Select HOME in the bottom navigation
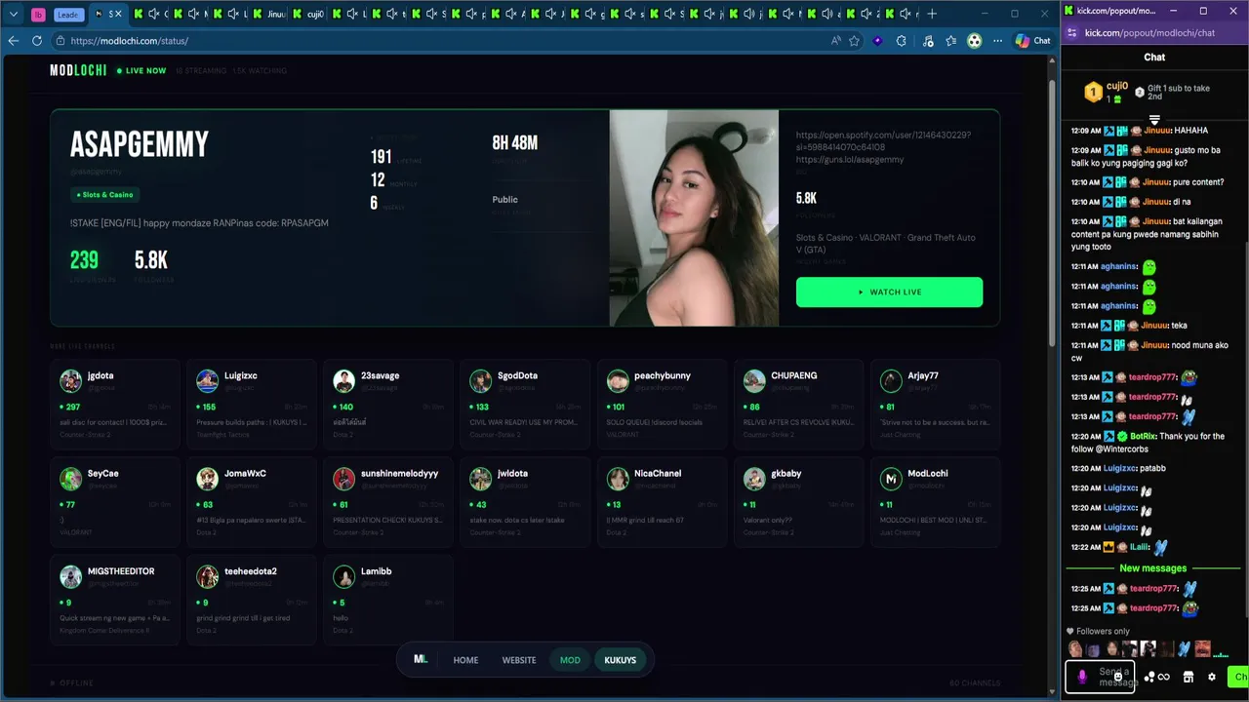The image size is (1249, 702). [465, 660]
